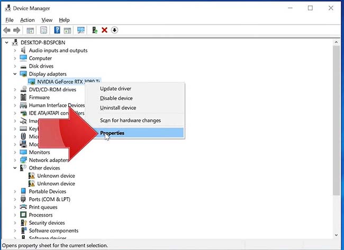This screenshot has height=250, width=344.
Task: Select the Software components label
Action: 53,230
